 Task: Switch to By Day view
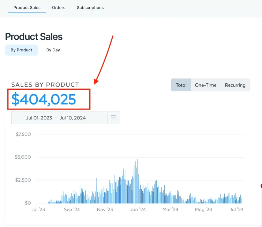tap(53, 50)
